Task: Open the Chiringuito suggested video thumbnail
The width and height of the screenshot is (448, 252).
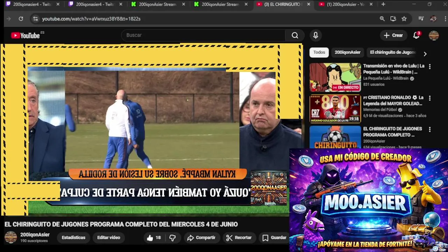Action: click(335, 137)
